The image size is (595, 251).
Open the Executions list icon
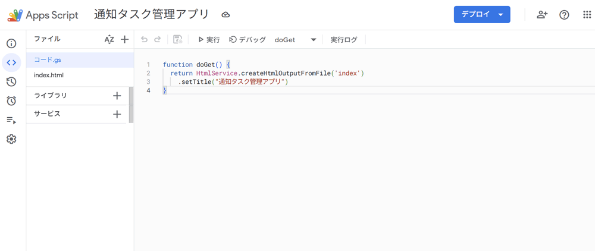coord(11,120)
